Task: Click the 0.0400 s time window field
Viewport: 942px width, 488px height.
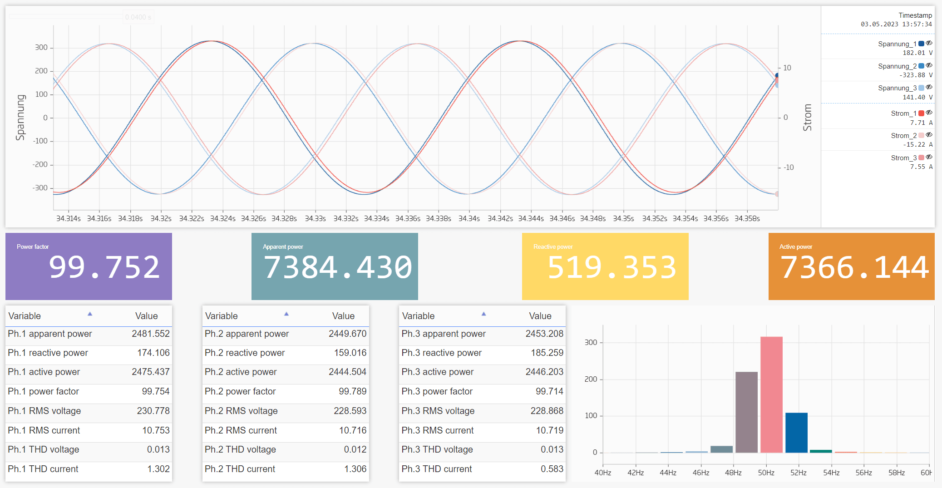Action: point(138,17)
